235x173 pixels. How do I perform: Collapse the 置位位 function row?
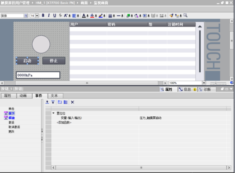coord(53,113)
